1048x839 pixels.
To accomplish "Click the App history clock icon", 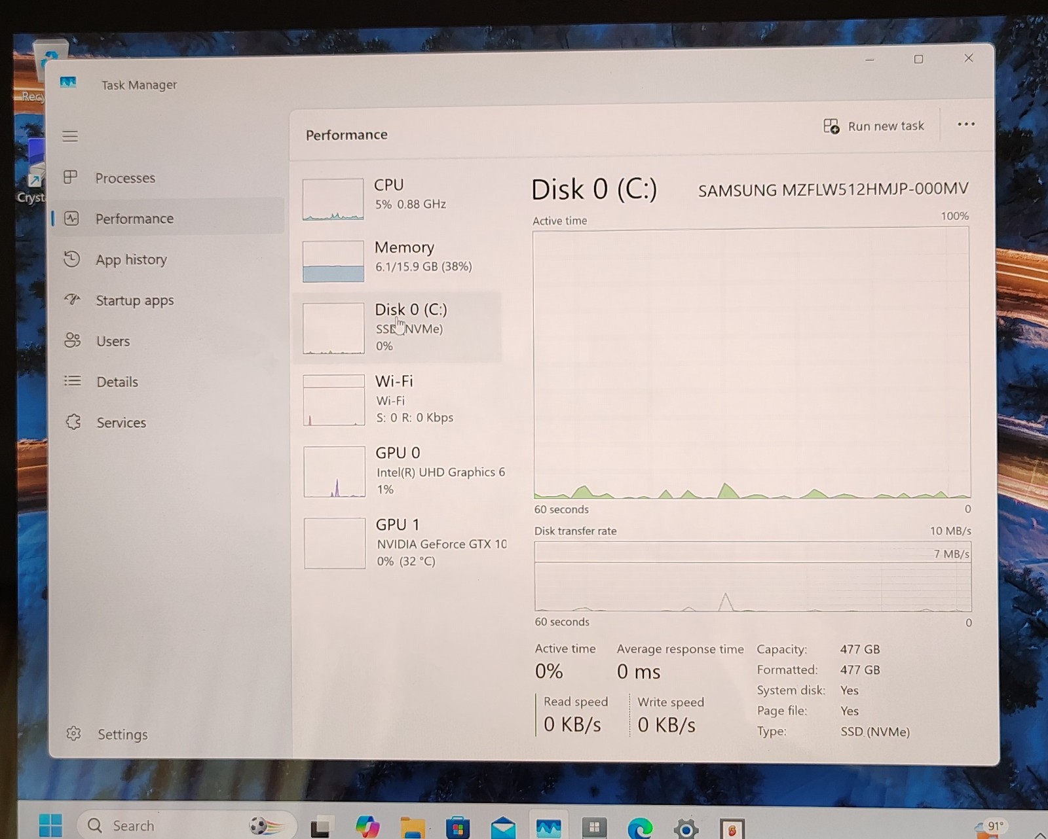I will [x=71, y=259].
